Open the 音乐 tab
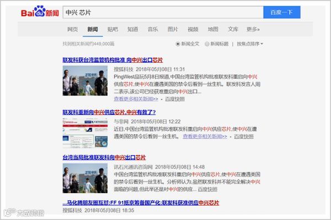Viewport: 331px width, 220px height. click(x=153, y=29)
